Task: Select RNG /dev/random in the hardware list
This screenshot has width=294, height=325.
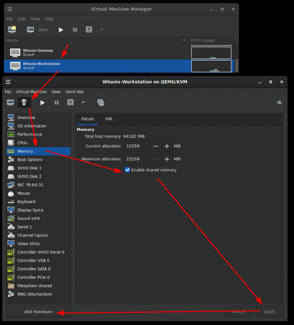Action: [38, 294]
